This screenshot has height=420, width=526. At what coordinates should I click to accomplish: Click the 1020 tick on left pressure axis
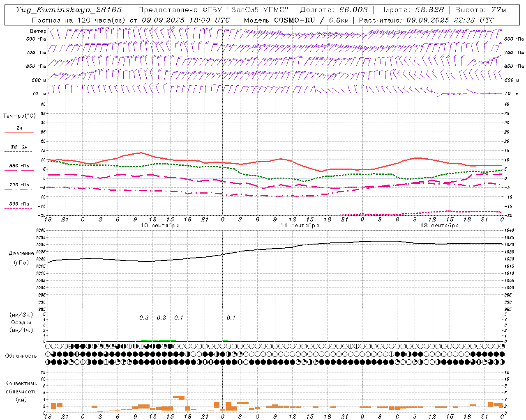click(x=41, y=259)
